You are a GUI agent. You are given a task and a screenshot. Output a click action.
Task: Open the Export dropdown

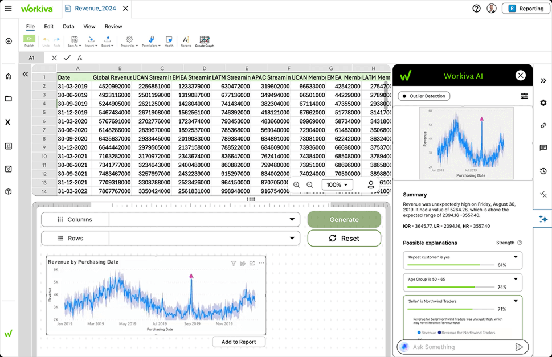pos(107,41)
